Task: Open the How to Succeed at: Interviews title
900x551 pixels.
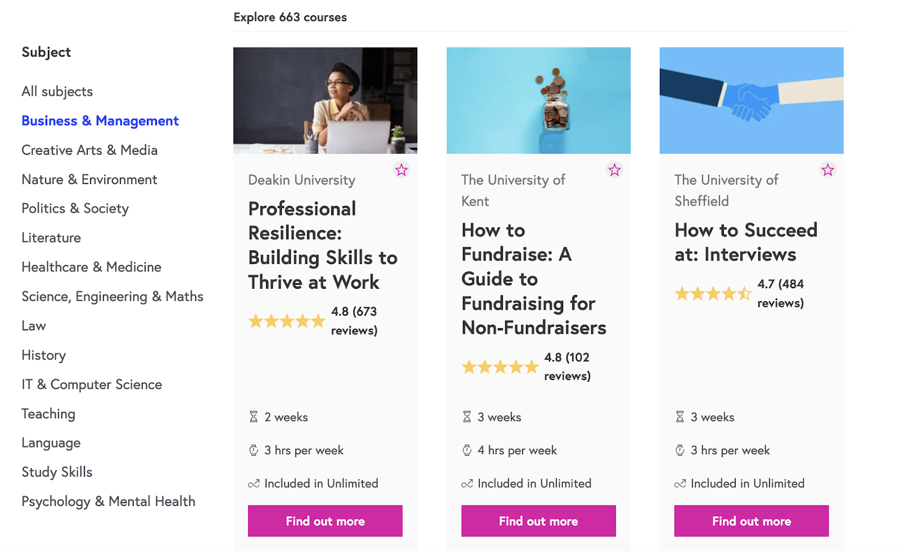Action: pos(746,243)
